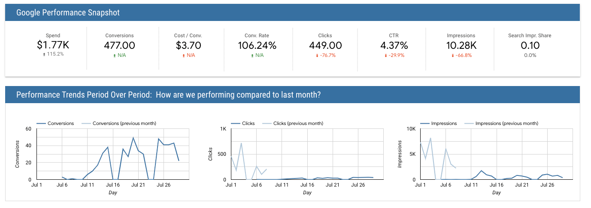Image resolution: width=591 pixels, height=208 pixels.
Task: Select the Conv. Rate value 106.24%
Action: (257, 45)
